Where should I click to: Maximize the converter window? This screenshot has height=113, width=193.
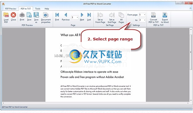point(183,3)
